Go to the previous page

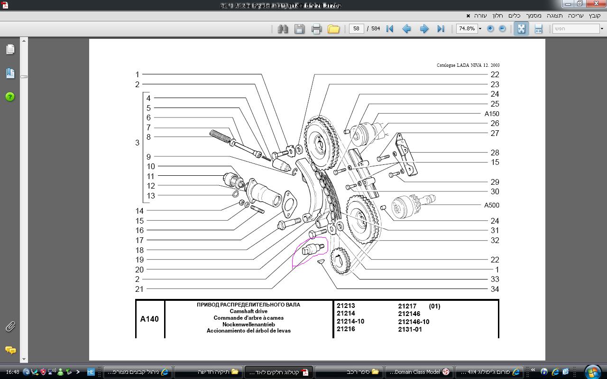click(406, 29)
